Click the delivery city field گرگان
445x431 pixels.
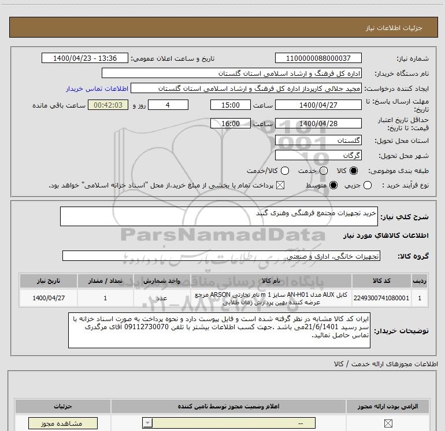pyautogui.click(x=318, y=155)
